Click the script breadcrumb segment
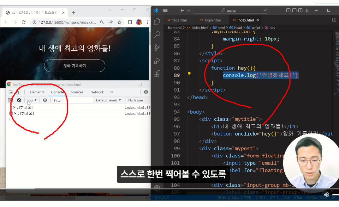This screenshot has height=207, width=339. (x=254, y=27)
